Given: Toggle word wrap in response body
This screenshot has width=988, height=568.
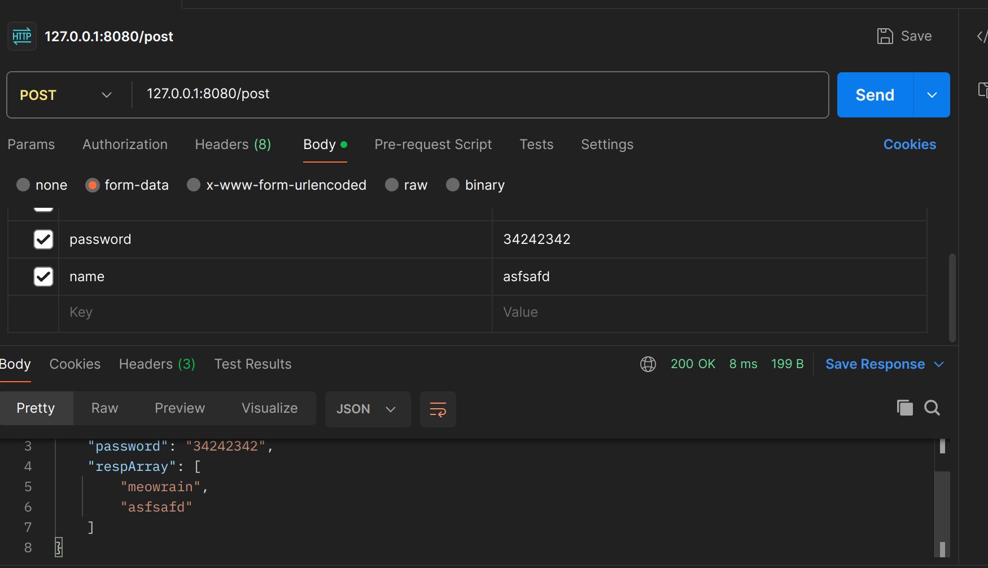Looking at the screenshot, I should pyautogui.click(x=438, y=409).
